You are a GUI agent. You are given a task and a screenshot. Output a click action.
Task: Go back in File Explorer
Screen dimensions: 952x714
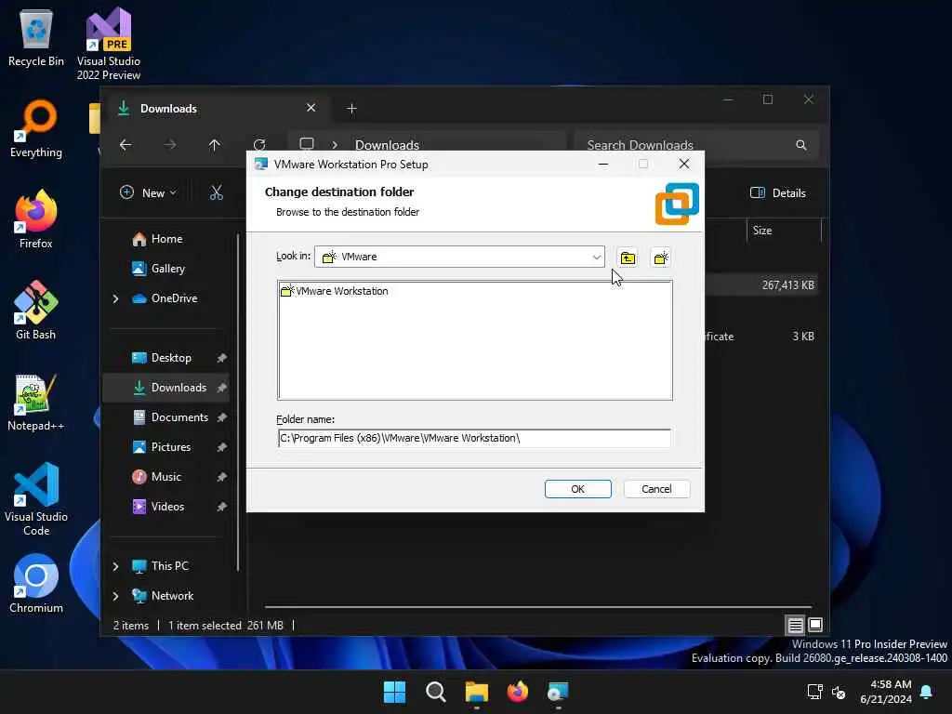tap(126, 145)
